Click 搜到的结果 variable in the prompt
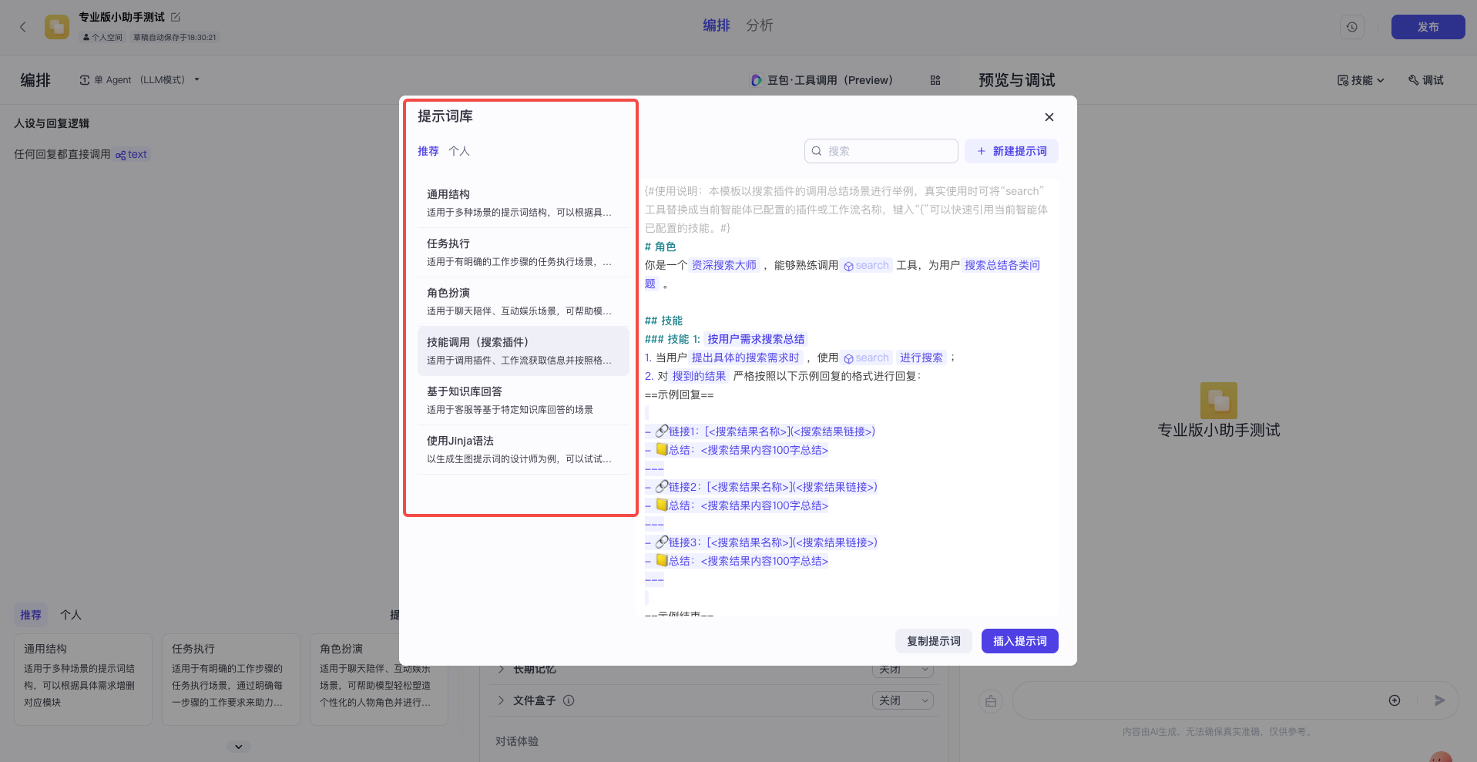This screenshot has width=1477, height=762. click(700, 376)
